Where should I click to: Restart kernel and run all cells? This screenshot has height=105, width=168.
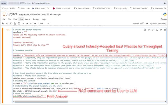[x=35, y=24]
